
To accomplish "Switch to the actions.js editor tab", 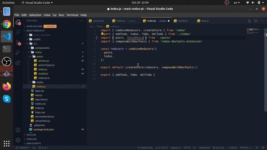I will tap(99, 21).
